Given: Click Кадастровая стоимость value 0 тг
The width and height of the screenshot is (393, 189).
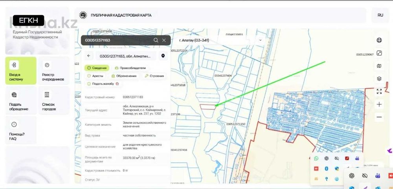Looking at the screenshot, I should (126, 171).
